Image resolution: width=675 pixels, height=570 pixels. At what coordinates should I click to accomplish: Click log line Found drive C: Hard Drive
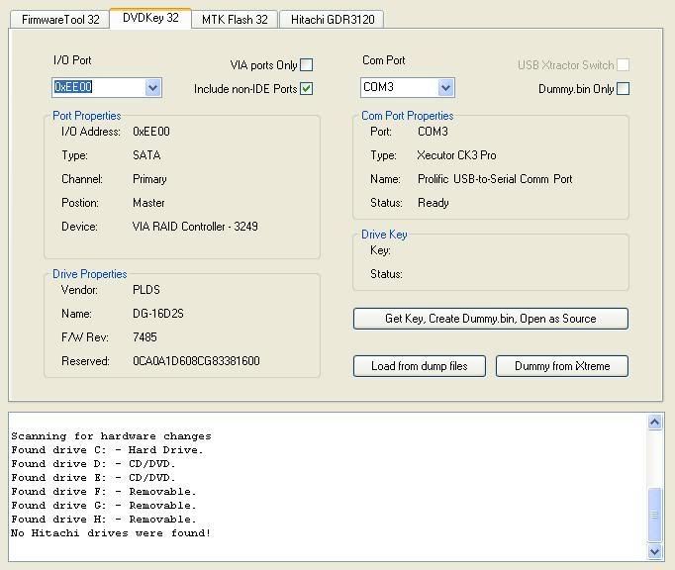pyautogui.click(x=107, y=450)
